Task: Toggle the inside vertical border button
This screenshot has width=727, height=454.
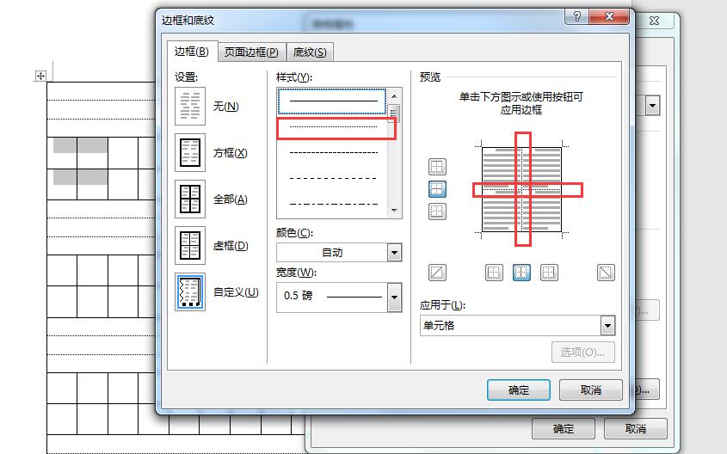Action: pyautogui.click(x=521, y=273)
